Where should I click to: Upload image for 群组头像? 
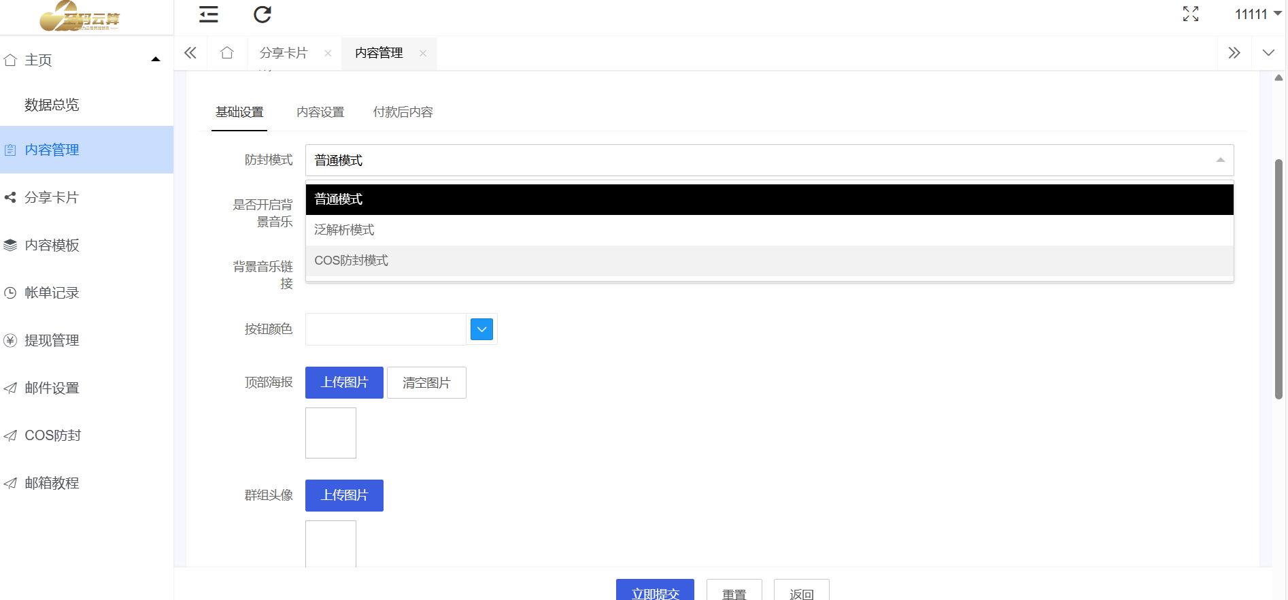tap(344, 495)
